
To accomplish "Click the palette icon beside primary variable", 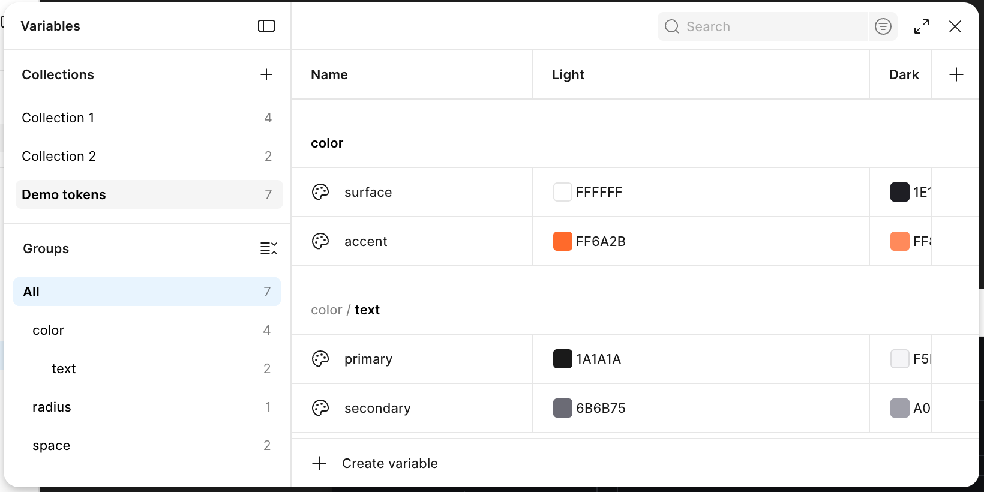I will 320,359.
